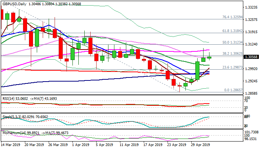Click the last green candle on the chart
The width and height of the screenshot is (260, 149).
[209, 57]
